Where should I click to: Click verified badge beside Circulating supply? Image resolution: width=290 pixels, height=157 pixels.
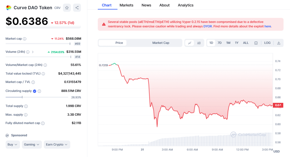point(35,91)
